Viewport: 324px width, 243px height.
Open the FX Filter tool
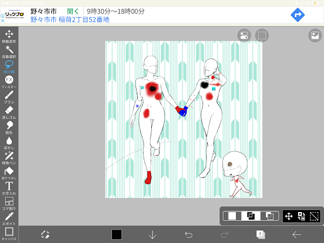[x=9, y=82]
